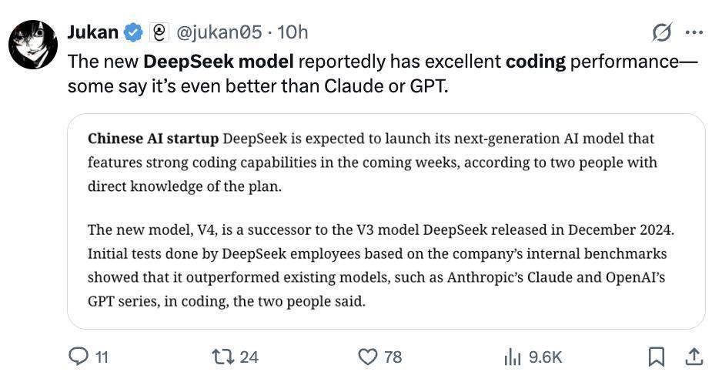Viewport: 722px width, 382px height.
Task: Click the 10h timestamp link
Action: pyautogui.click(x=292, y=32)
